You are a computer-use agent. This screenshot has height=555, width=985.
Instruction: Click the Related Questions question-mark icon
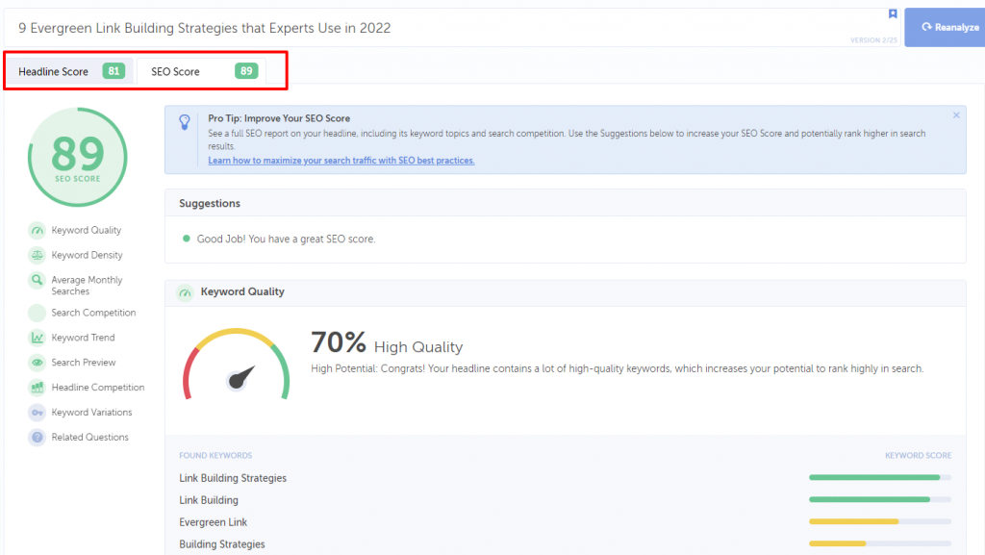(38, 437)
